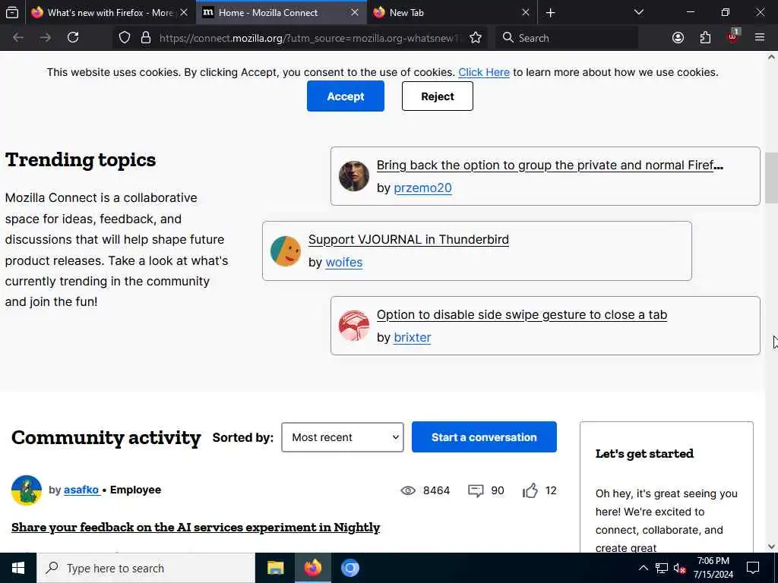Accept the cookies
Viewport: 778px width, 583px height.
pos(346,96)
